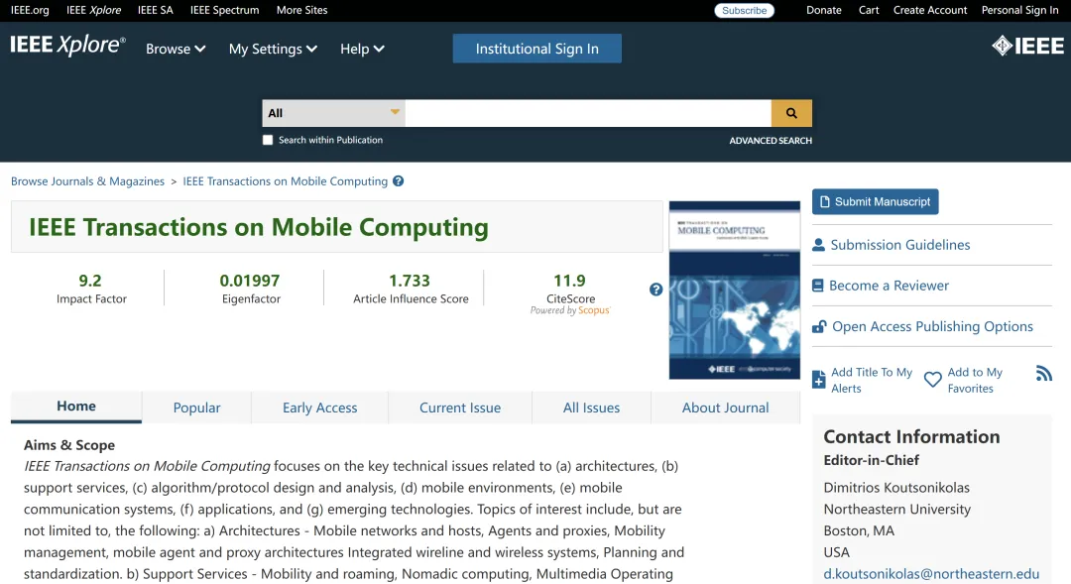Open IEEE SA site link
Screen dimensions: 1071x584
click(155, 10)
